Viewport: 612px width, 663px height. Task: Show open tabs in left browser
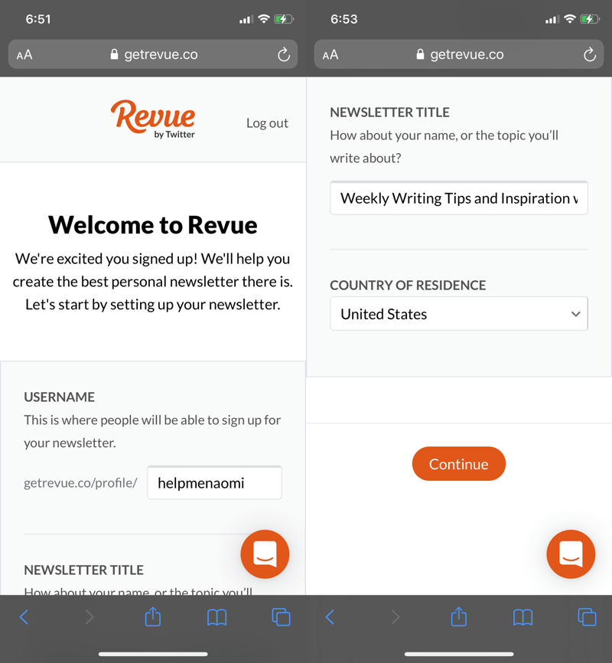(281, 617)
